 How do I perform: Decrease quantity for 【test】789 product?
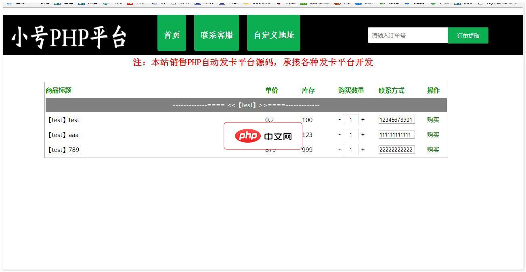click(x=339, y=149)
